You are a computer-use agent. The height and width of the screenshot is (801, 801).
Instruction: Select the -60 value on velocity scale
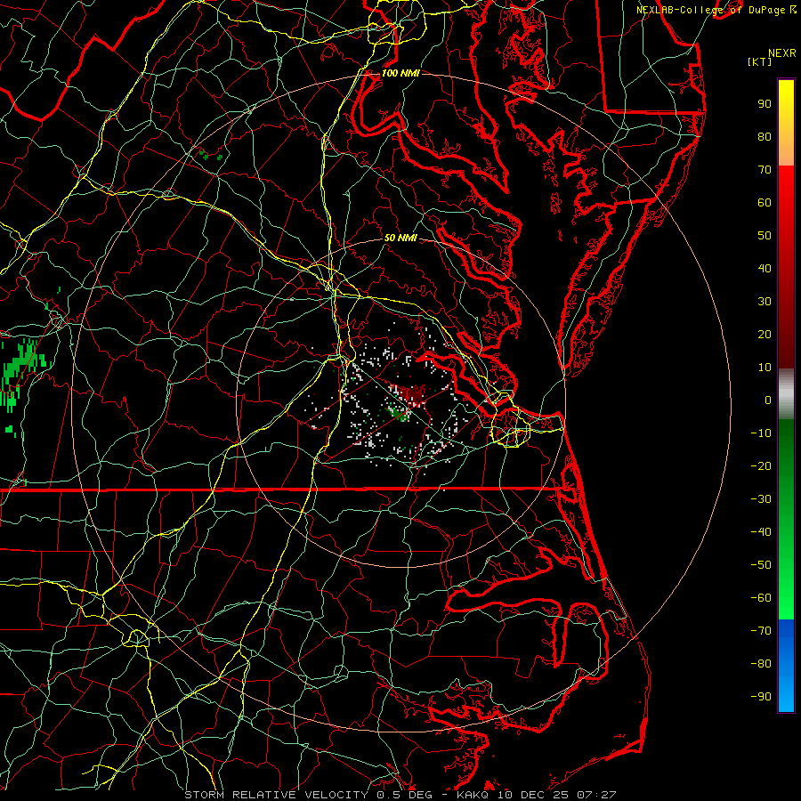point(761,598)
